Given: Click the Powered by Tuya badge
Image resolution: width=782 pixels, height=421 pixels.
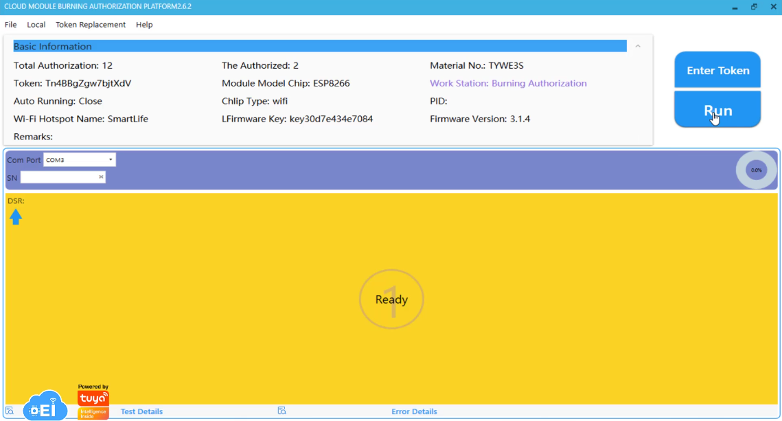Looking at the screenshot, I should 93,402.
